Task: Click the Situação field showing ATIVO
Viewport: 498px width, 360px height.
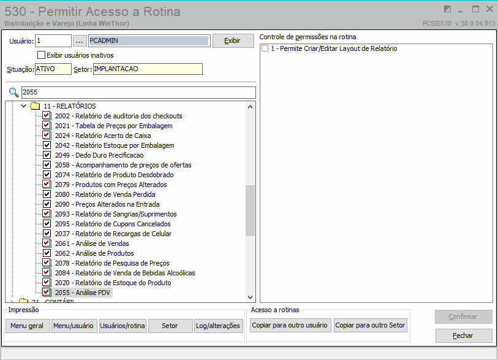Action: coord(53,69)
